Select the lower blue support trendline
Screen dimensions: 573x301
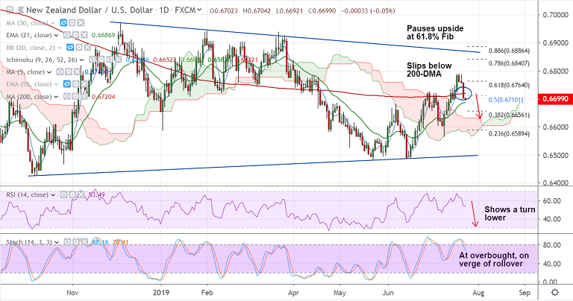click(253, 165)
